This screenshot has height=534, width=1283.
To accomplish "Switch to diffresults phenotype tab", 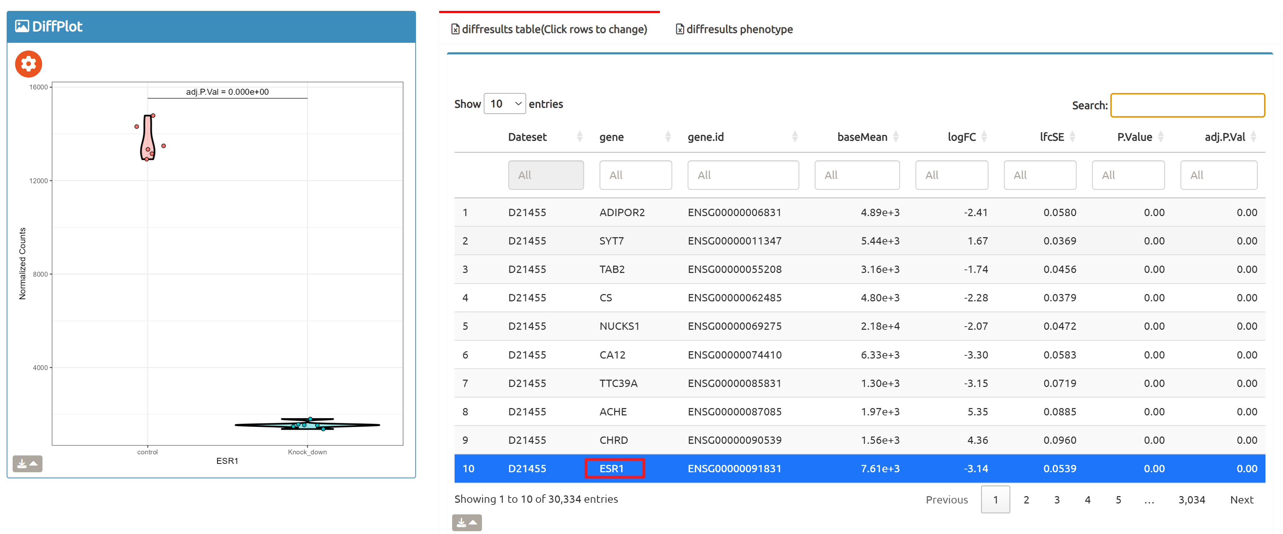I will 734,29.
